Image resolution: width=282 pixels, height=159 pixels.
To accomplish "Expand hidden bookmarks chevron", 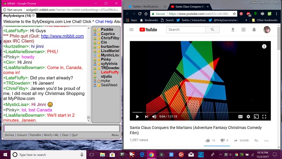I will tap(246, 20).
